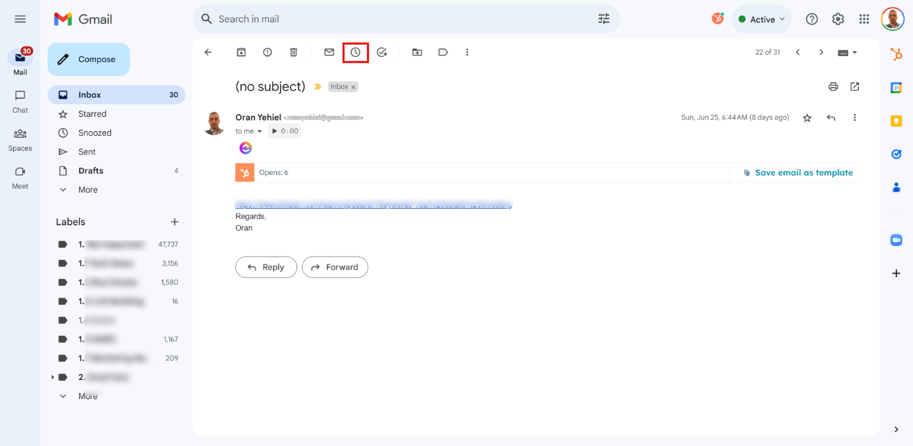Open Zoom add-on in side panel
Viewport: 913px width, 446px height.
pos(896,240)
